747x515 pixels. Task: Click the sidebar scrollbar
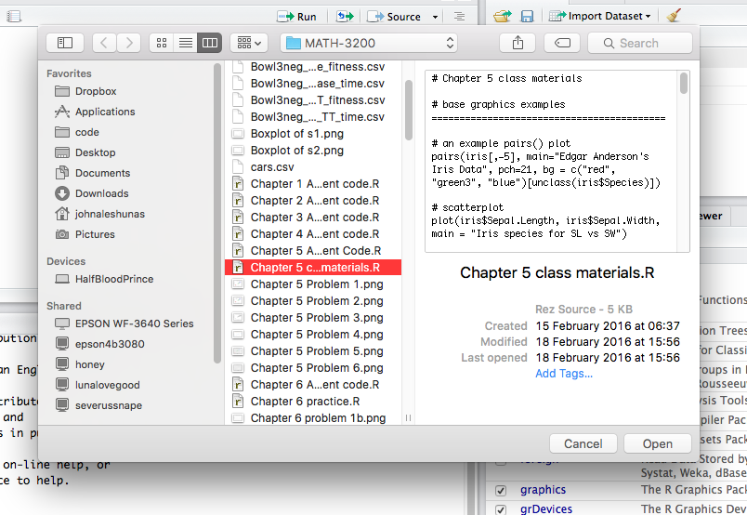coord(217,213)
